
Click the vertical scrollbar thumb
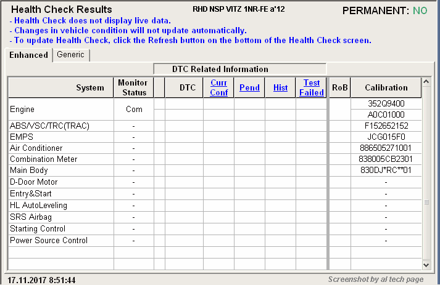(x=426, y=202)
